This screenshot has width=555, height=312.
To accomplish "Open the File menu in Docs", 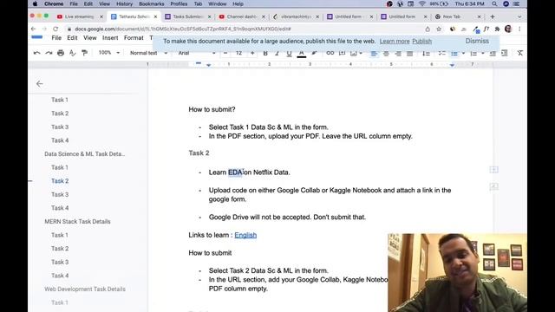I will (x=56, y=38).
